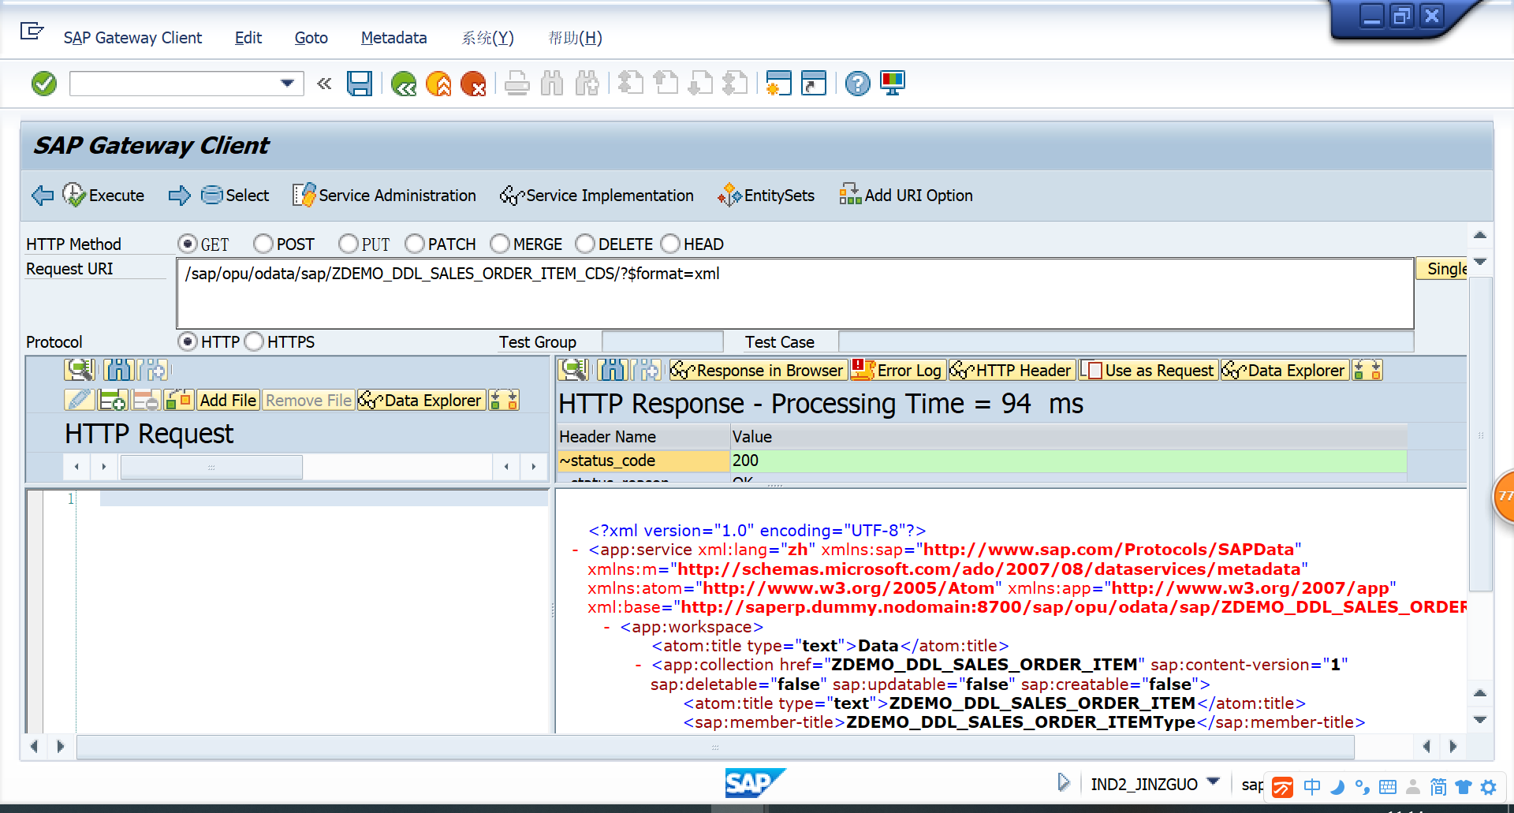Select the GET HTTP method

[187, 244]
